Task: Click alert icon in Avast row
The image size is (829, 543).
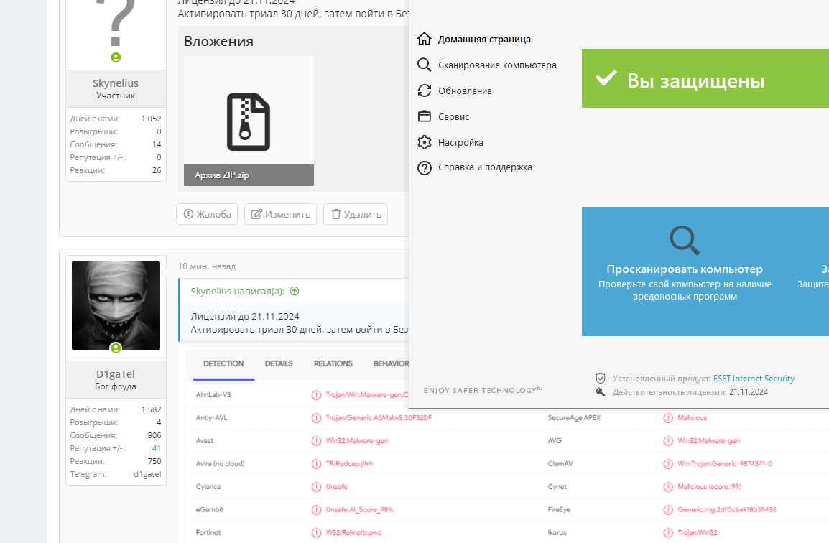Action: click(x=316, y=441)
